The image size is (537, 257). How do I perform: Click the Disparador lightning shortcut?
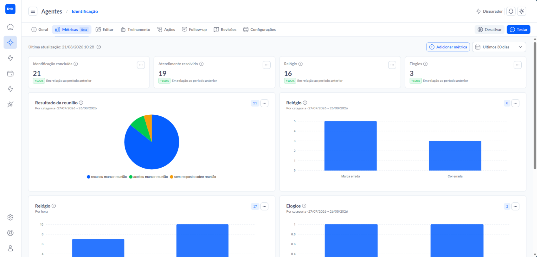click(x=490, y=11)
